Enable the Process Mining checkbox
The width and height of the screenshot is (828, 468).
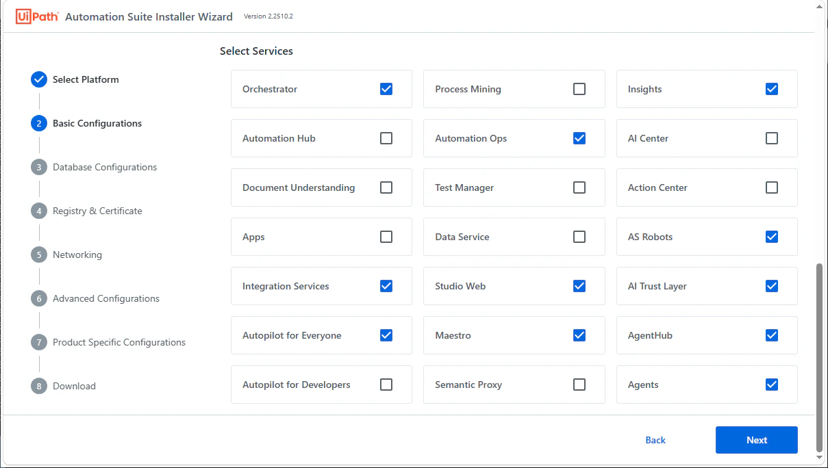pyautogui.click(x=579, y=89)
